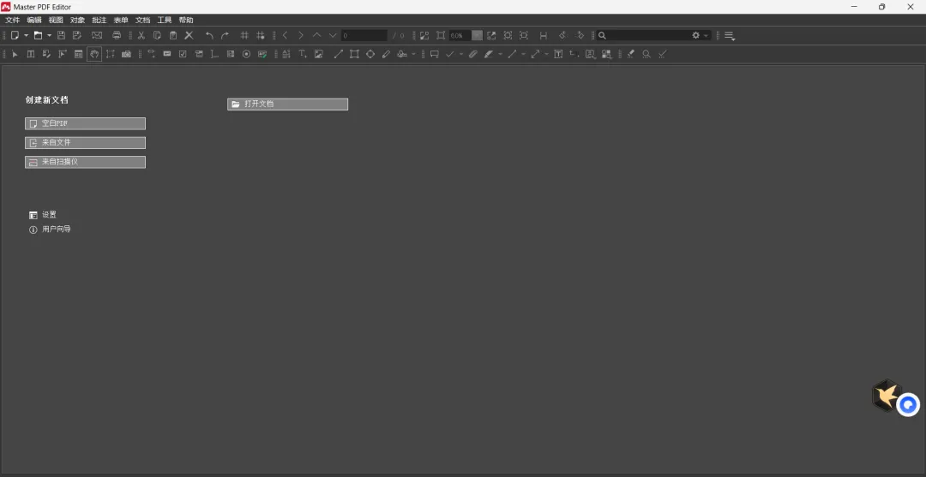
Task: Open the 批注 menu
Action: pos(99,20)
